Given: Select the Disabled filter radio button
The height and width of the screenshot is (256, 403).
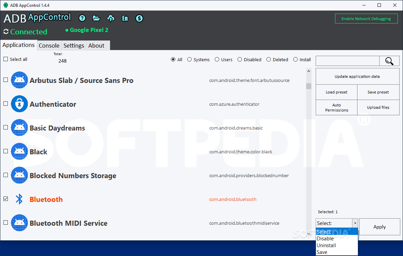Looking at the screenshot, I should point(240,59).
